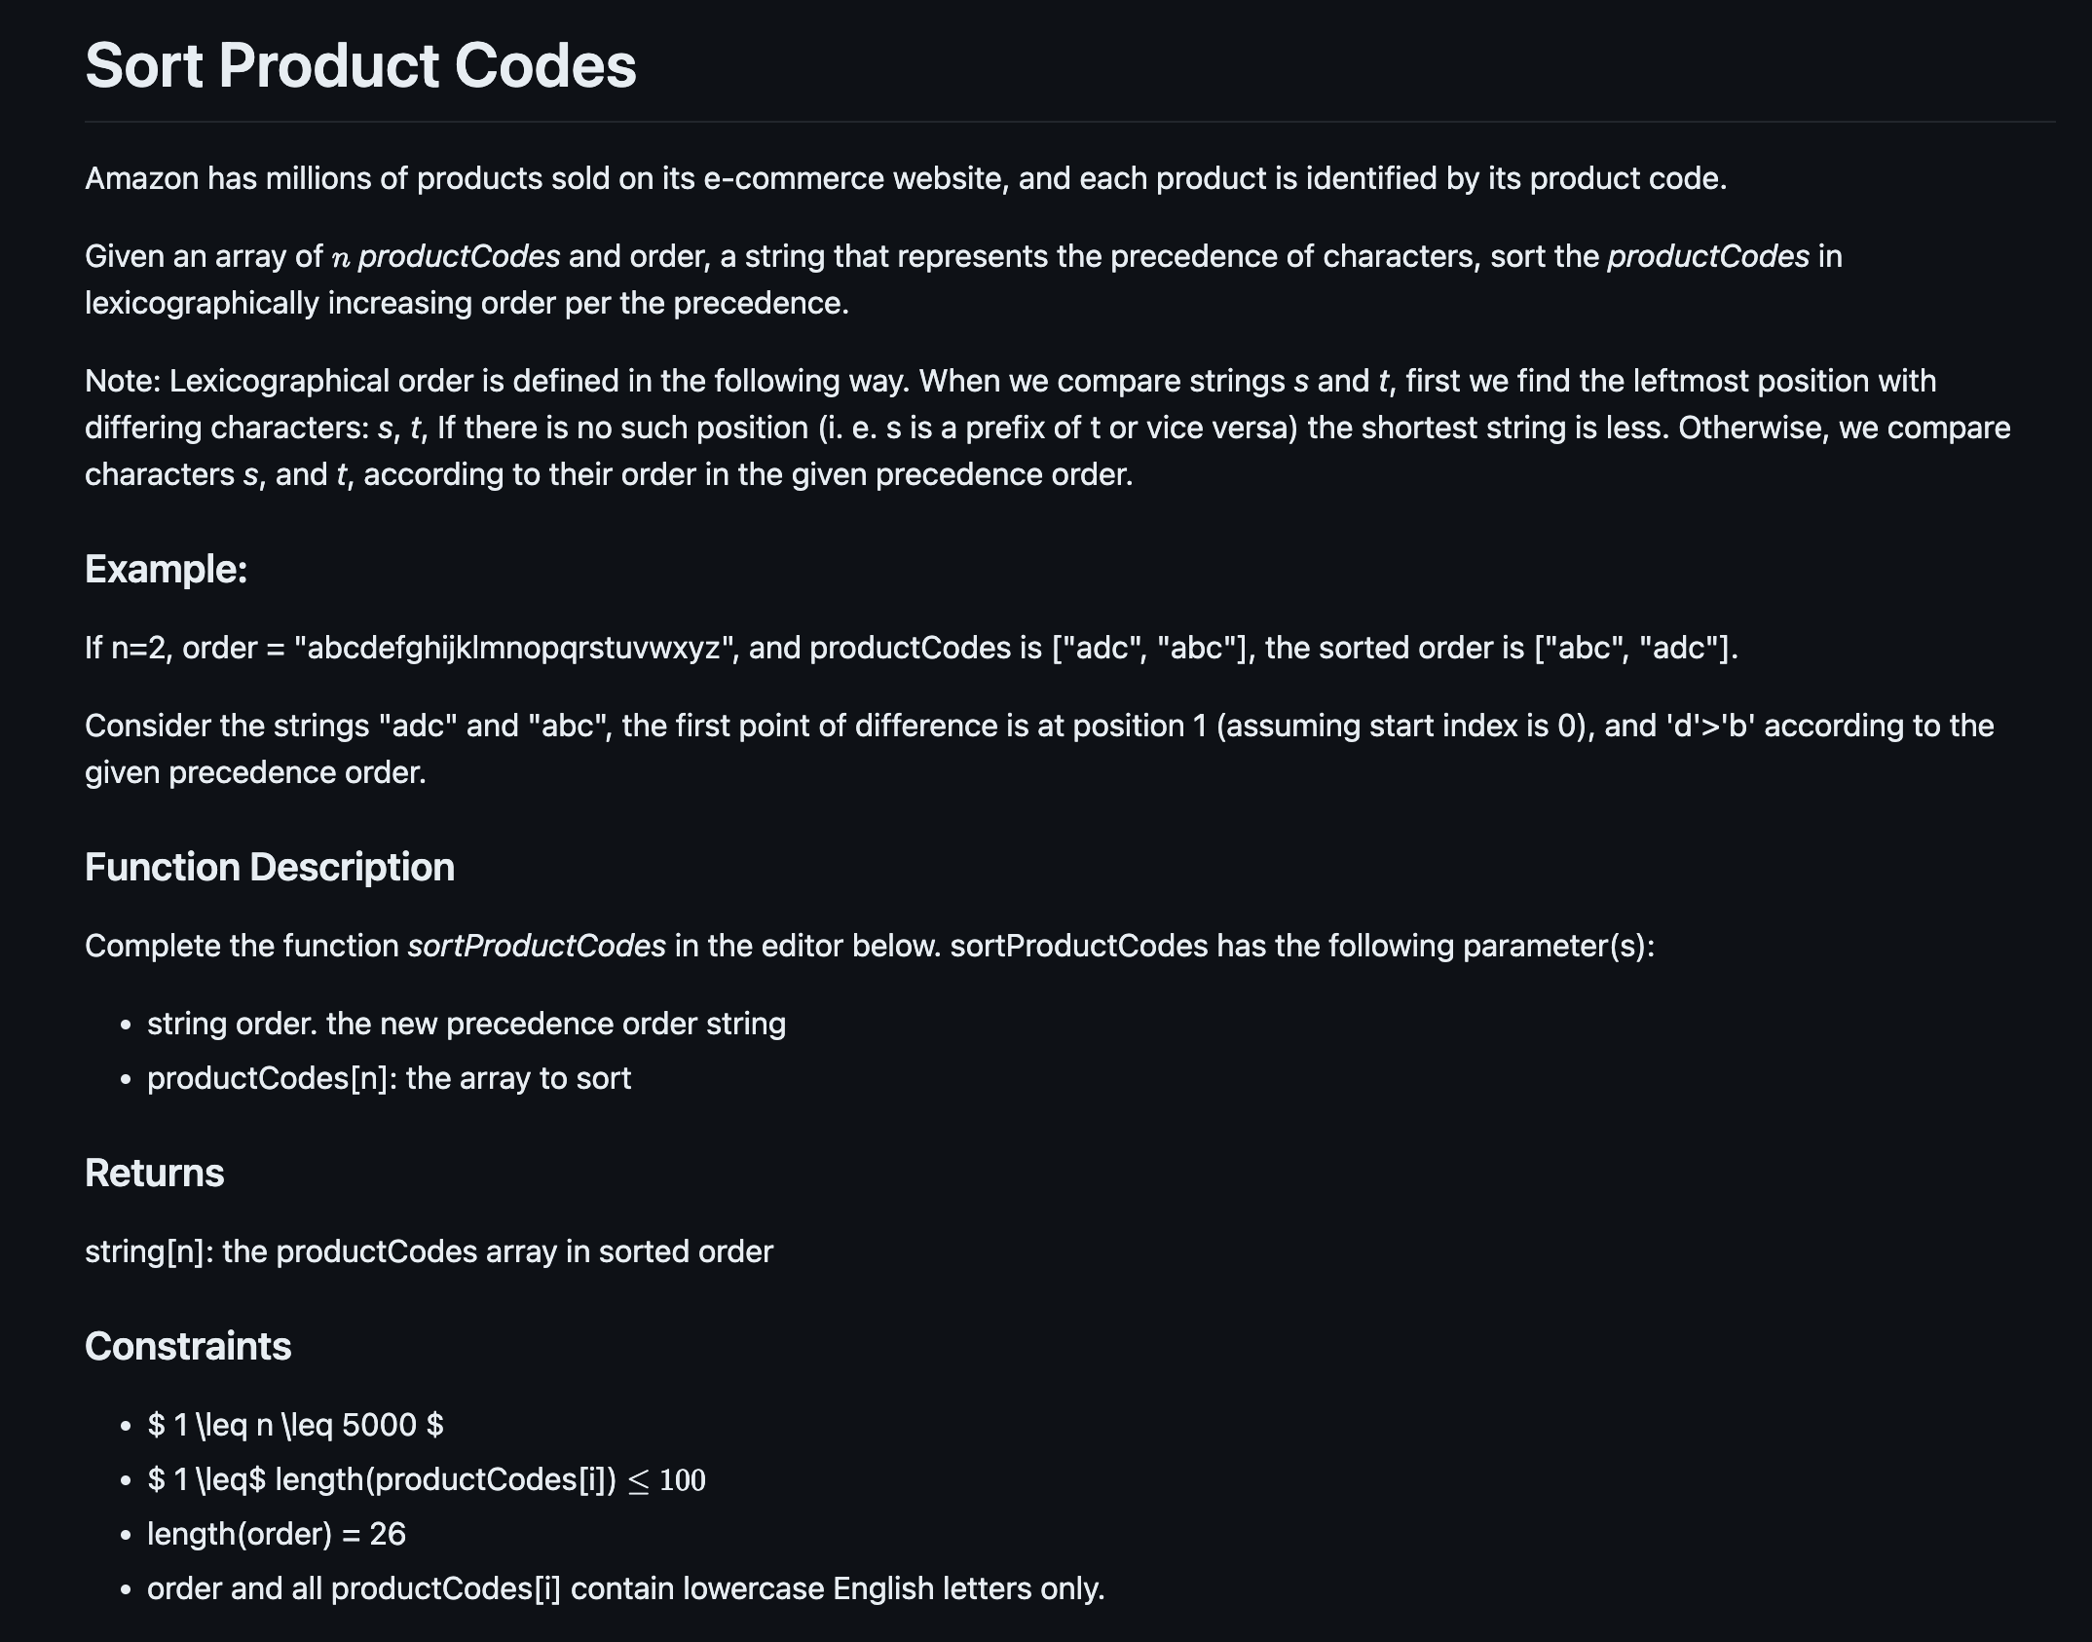Click the "Function Description" heading
The height and width of the screenshot is (1642, 2092).
(x=270, y=867)
